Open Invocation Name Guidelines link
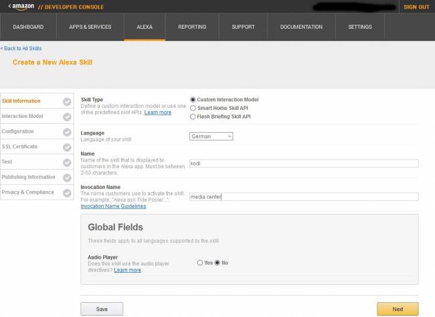 113,206
